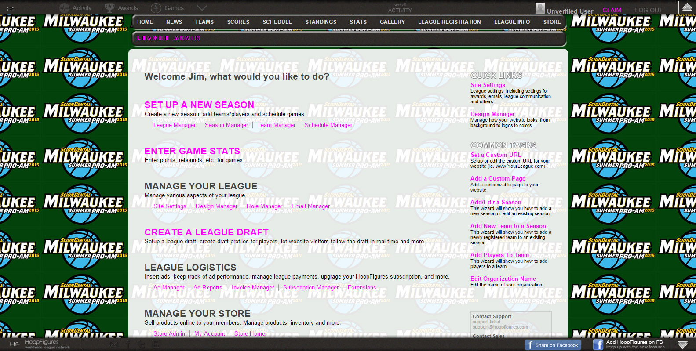Click the Unverified User avatar
The image size is (696, 351).
pos(540,8)
